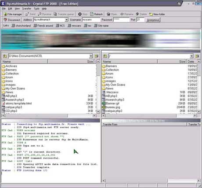Expand the local path dropdown
Viewport: 202px width, 188px height.
click(91, 56)
